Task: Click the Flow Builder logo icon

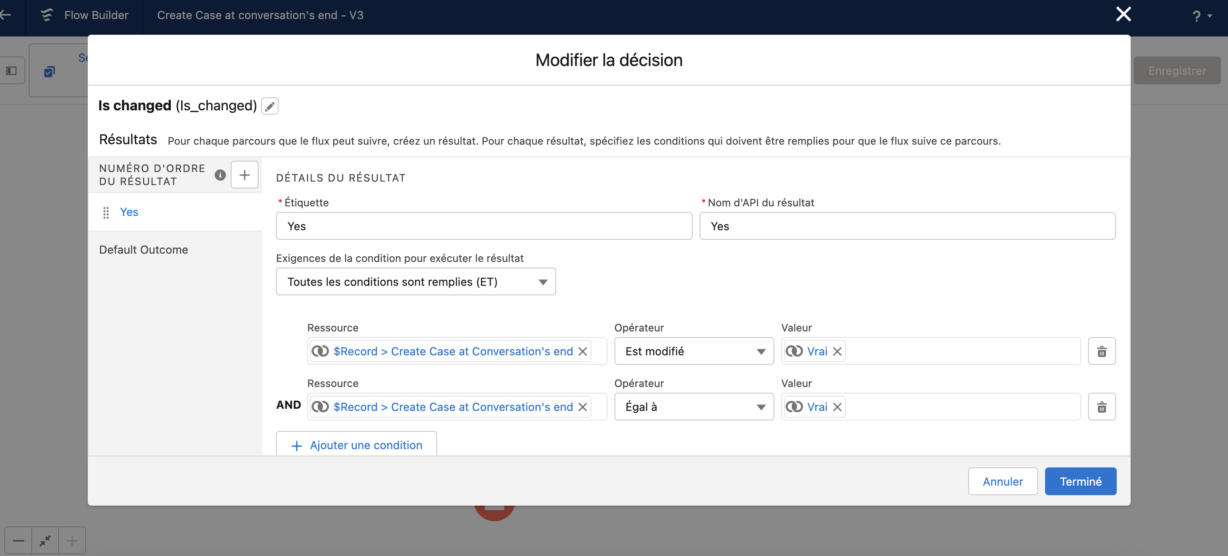Action: click(x=47, y=15)
